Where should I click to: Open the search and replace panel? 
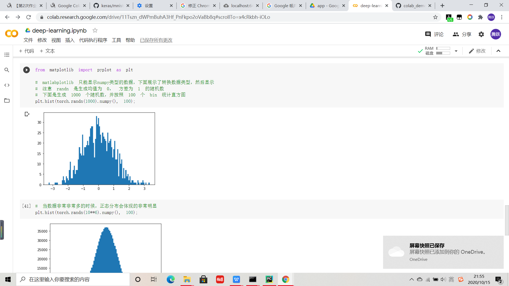(7, 70)
